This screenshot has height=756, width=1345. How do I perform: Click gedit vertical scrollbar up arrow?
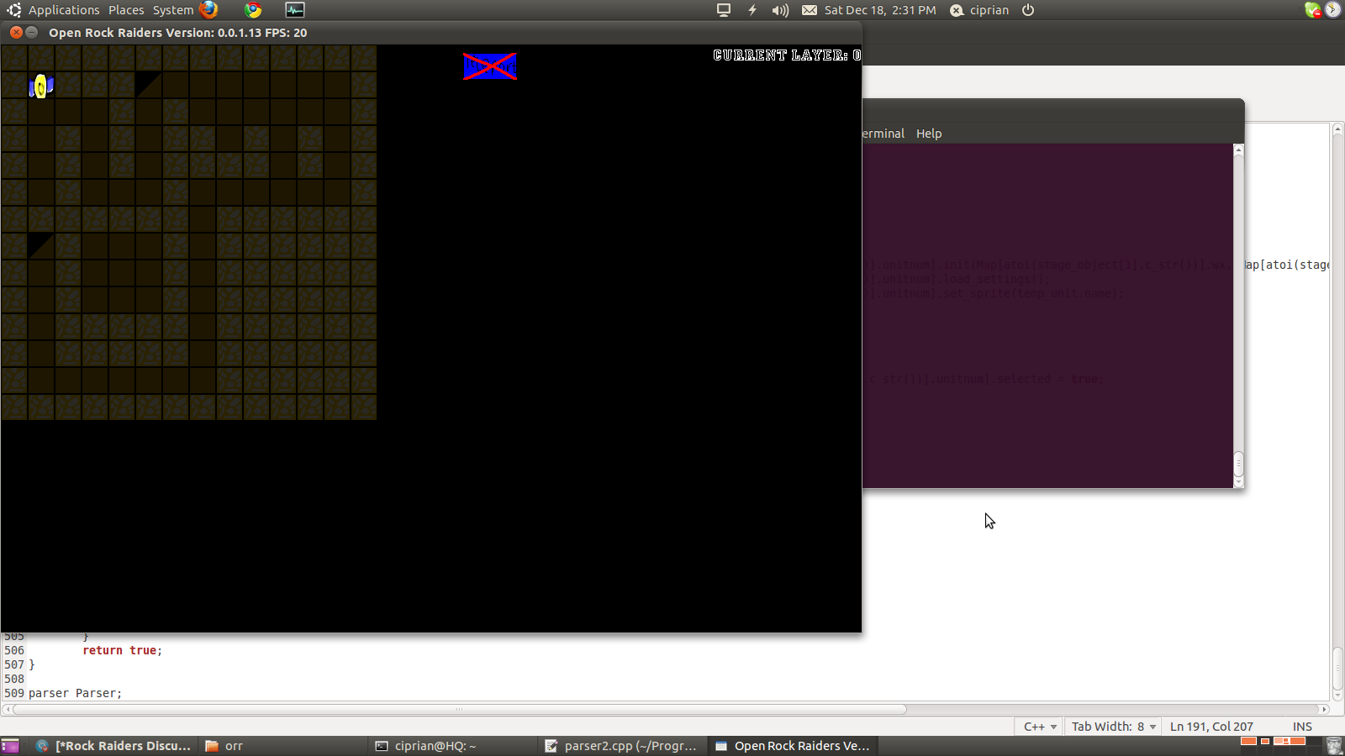coord(1337,129)
